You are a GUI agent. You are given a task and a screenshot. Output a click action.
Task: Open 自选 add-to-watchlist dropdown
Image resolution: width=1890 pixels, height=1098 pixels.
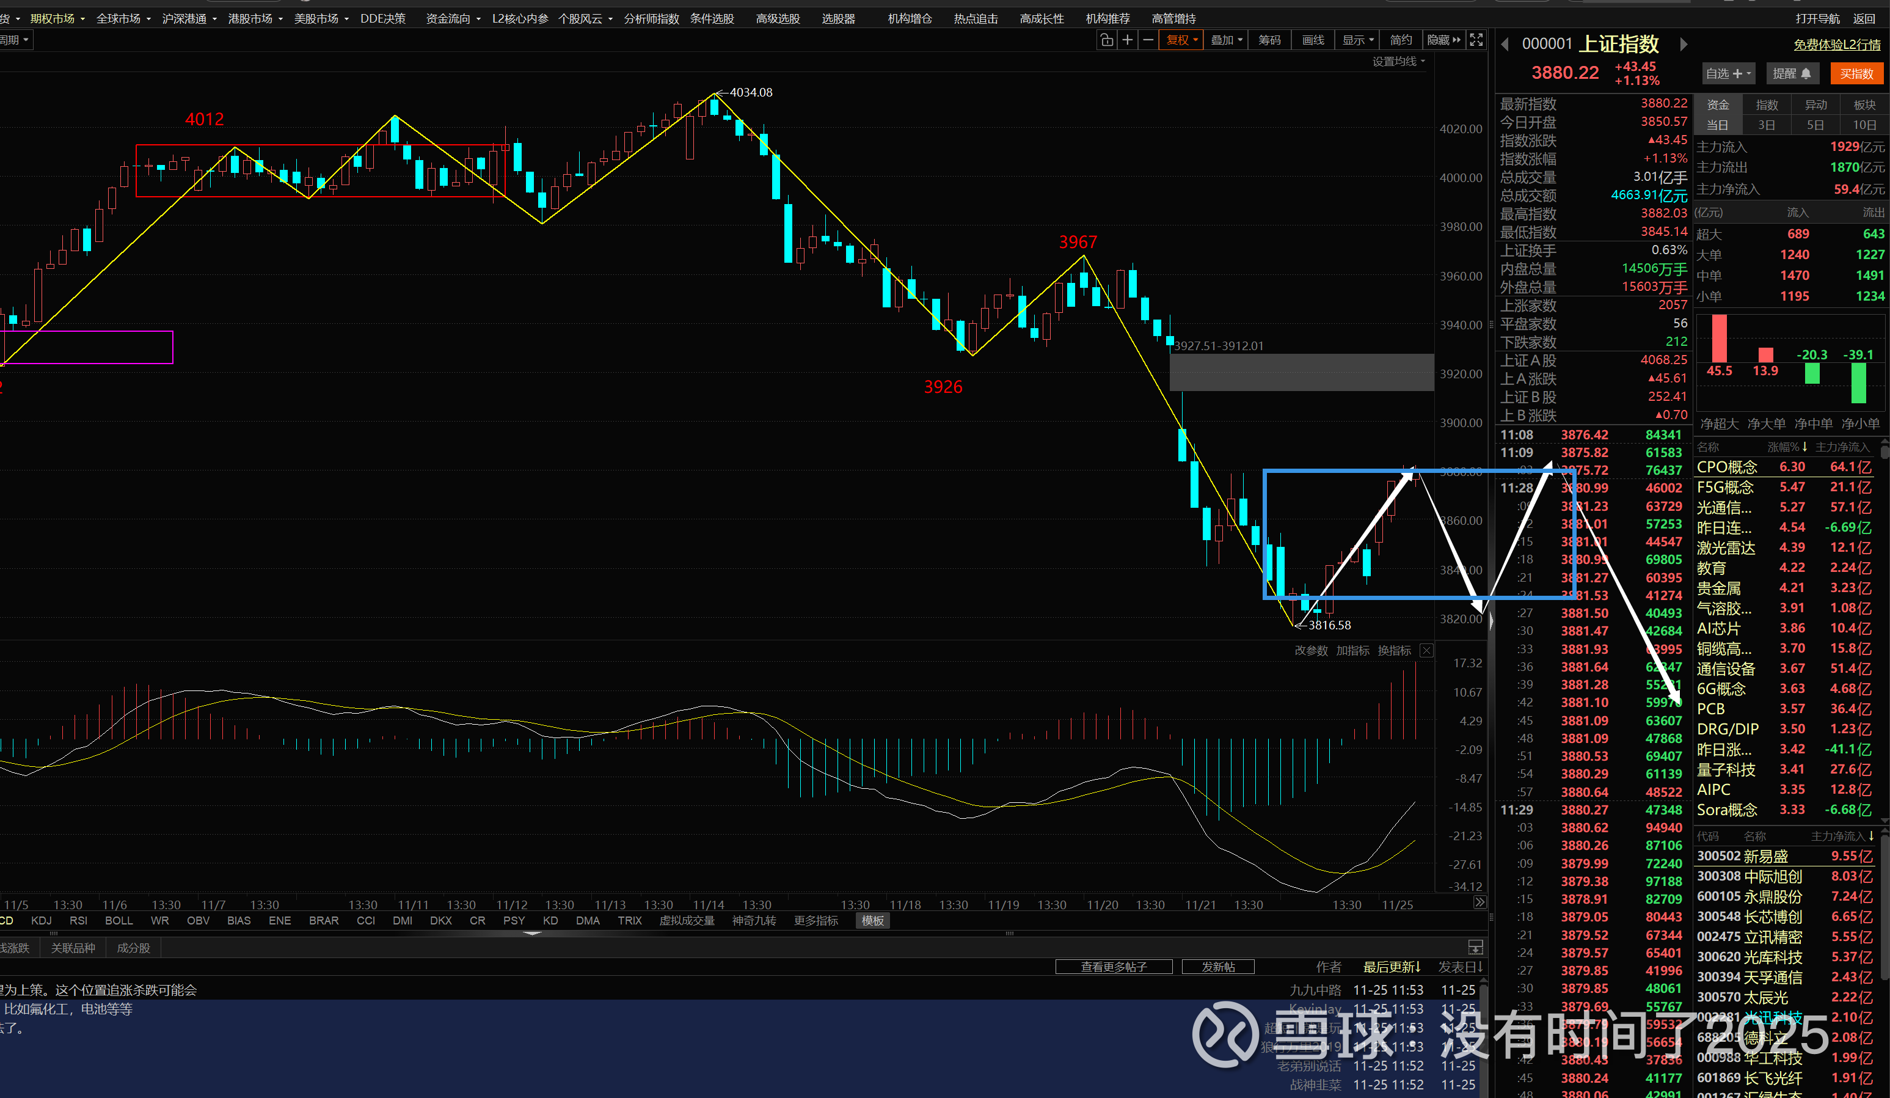coord(1728,73)
